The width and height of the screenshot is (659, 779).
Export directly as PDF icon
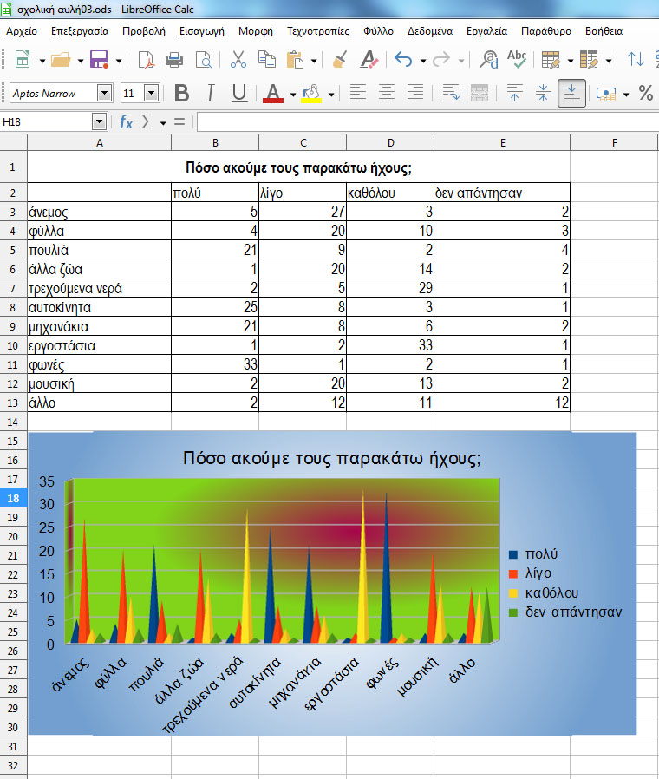point(147,60)
